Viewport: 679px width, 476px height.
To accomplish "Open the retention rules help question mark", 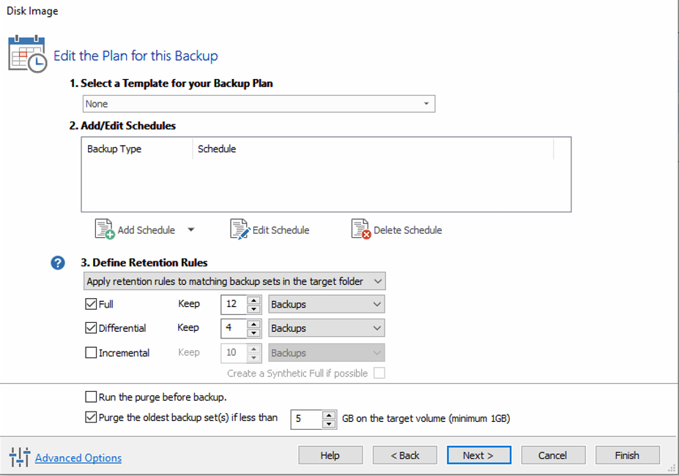I will pos(58,263).
